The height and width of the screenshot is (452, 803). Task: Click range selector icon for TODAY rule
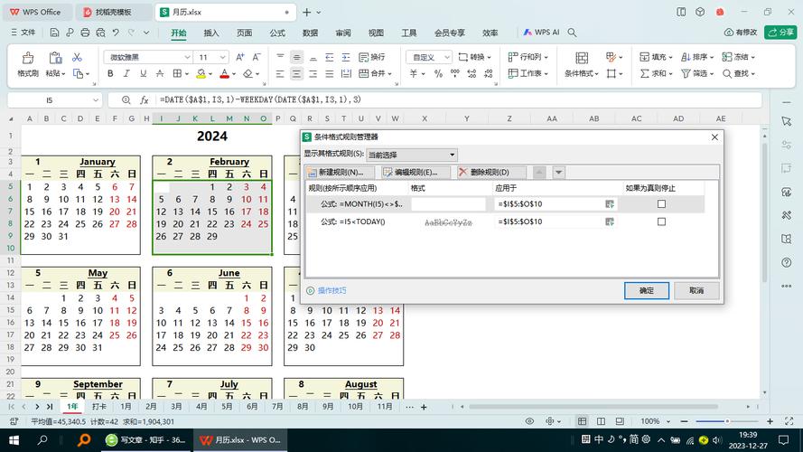[x=610, y=221]
